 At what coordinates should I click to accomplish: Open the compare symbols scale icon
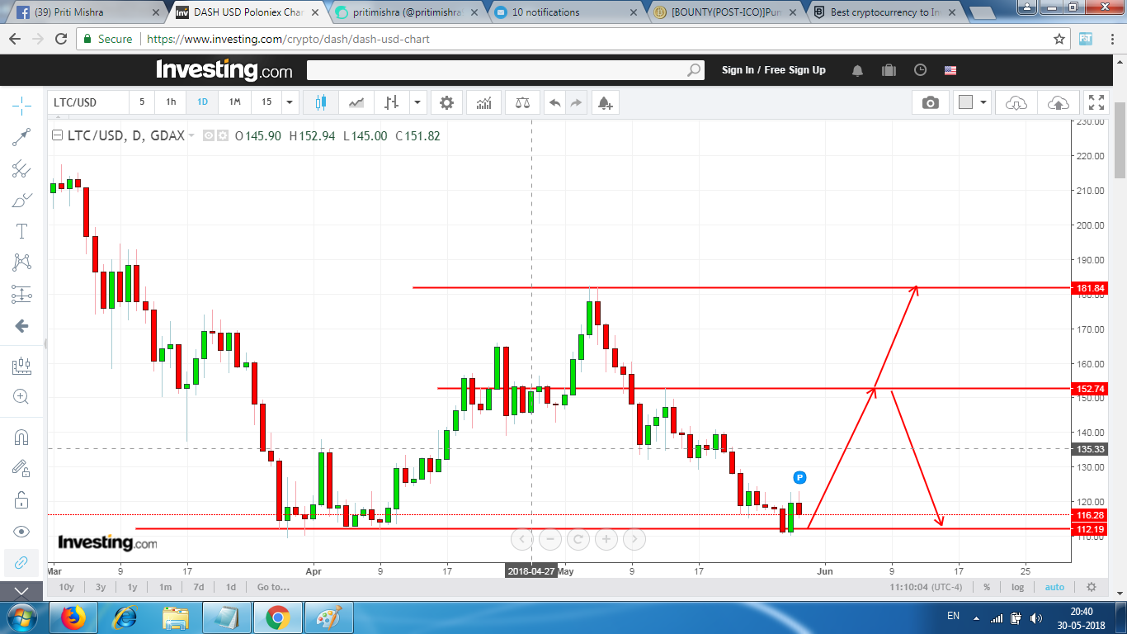[x=522, y=102]
